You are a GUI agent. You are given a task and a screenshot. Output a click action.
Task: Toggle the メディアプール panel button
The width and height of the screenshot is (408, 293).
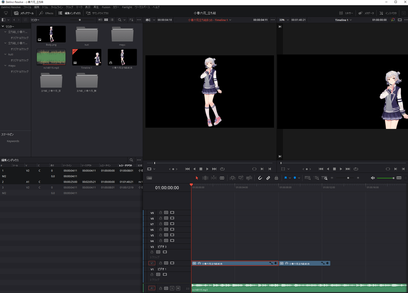coord(24,13)
